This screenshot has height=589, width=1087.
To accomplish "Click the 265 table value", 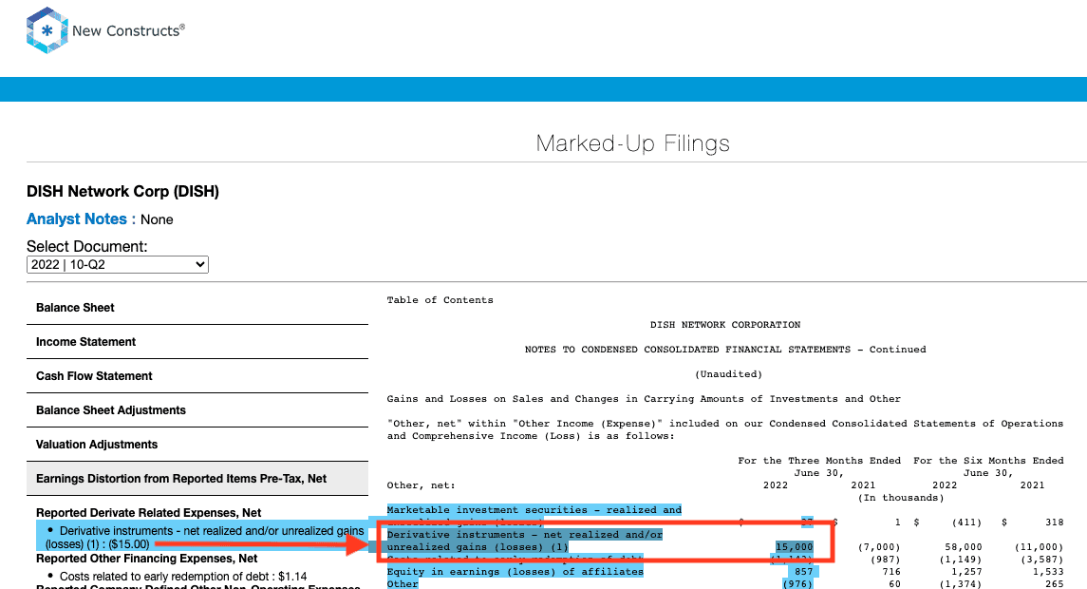I will tap(1055, 584).
